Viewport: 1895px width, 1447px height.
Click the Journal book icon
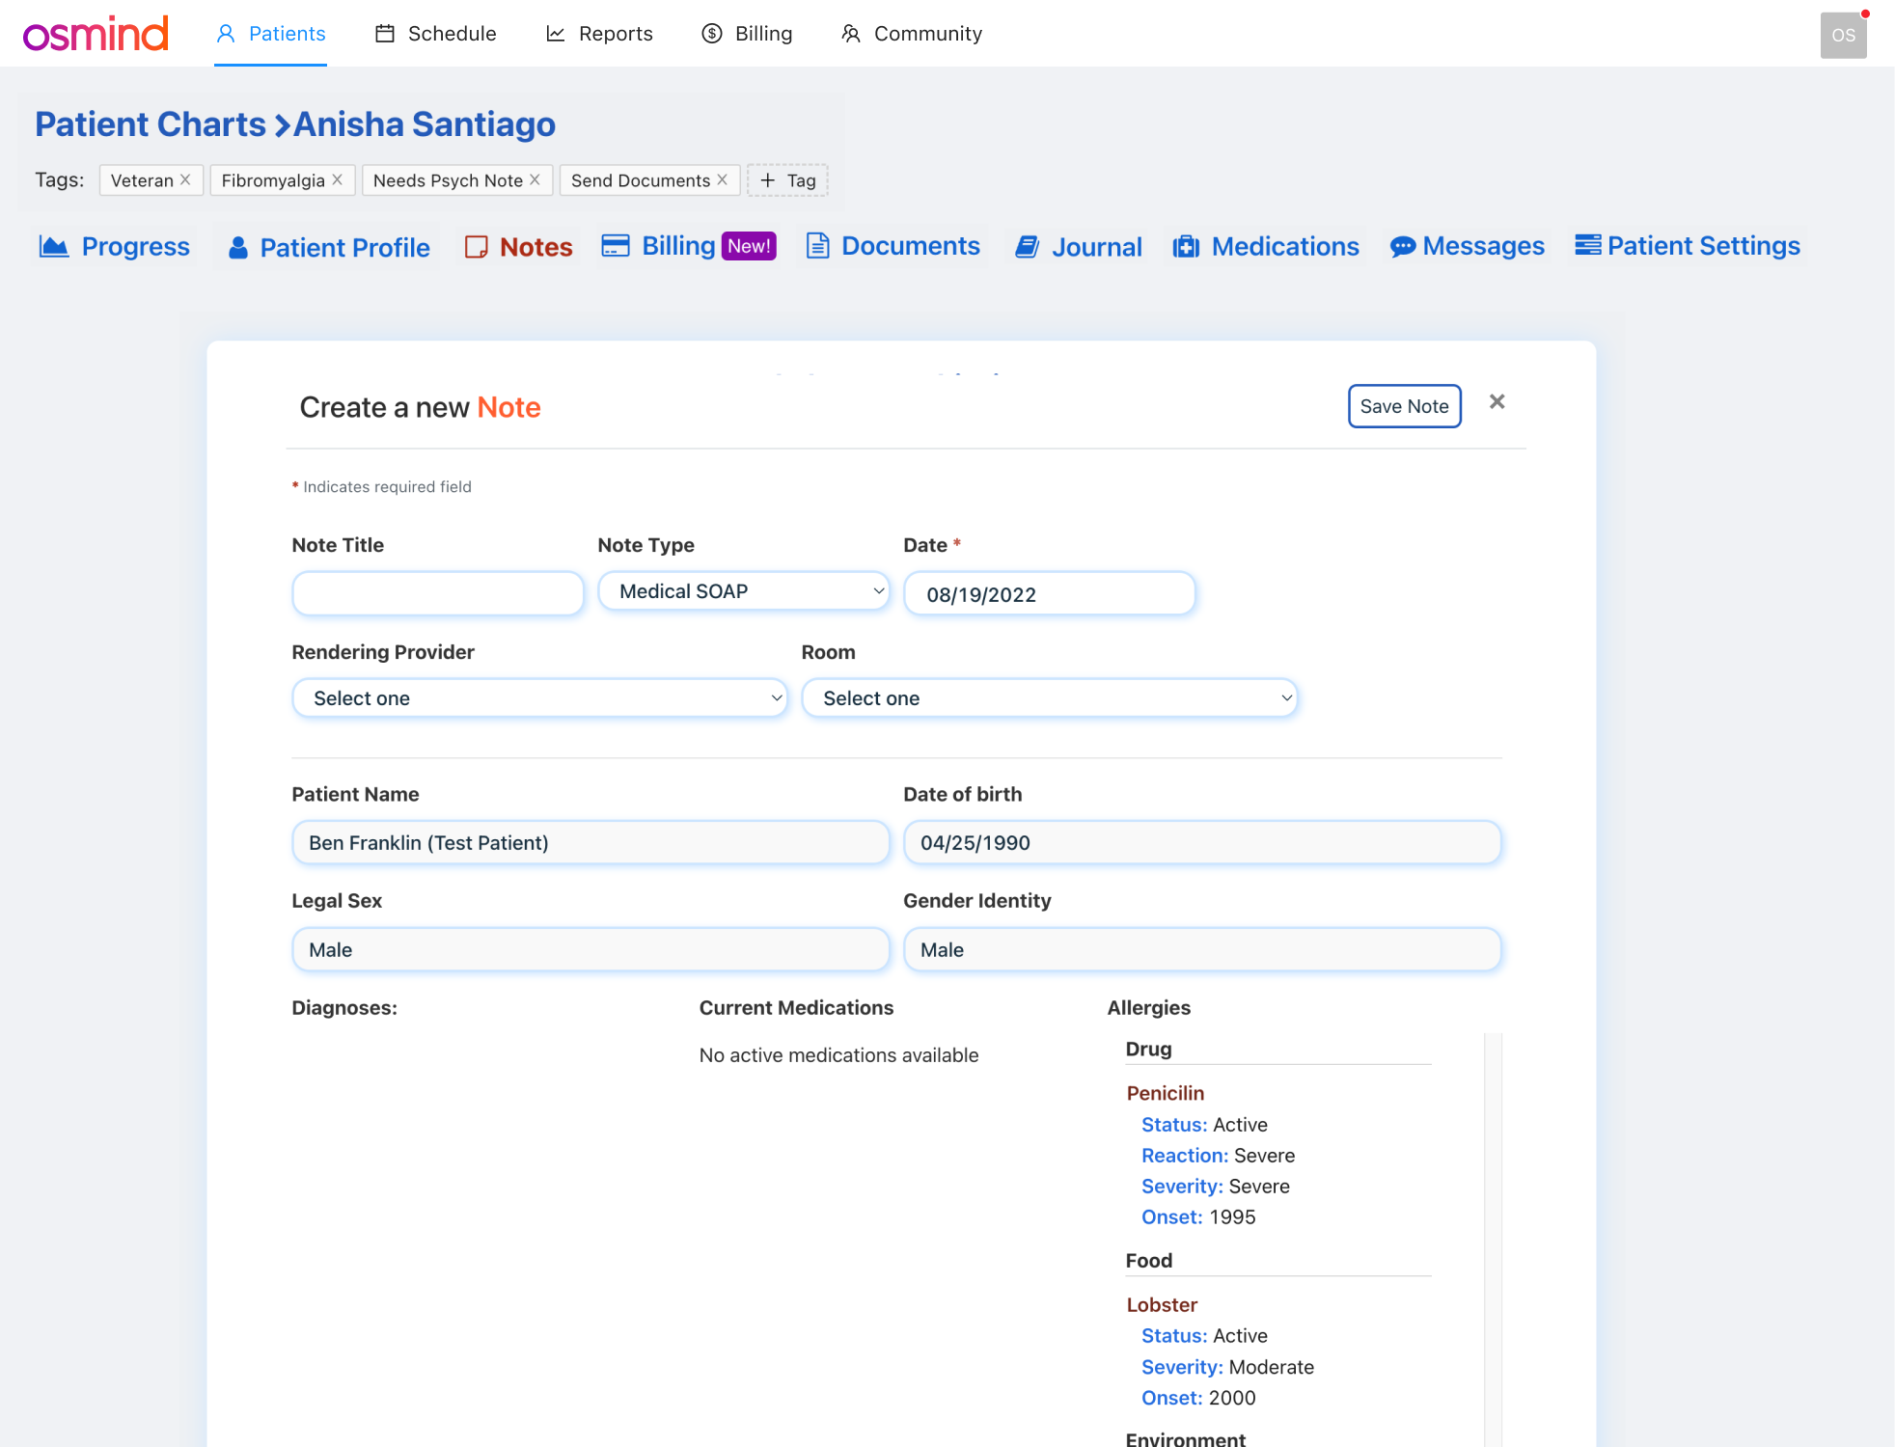click(x=1028, y=247)
